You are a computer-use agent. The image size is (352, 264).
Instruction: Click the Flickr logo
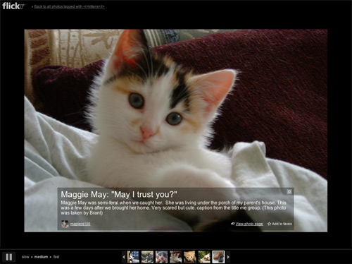13,6
